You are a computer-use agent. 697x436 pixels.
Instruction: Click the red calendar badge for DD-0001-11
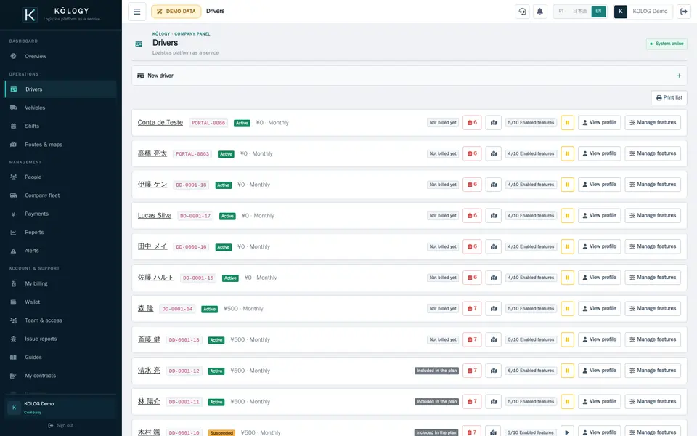[x=472, y=401]
